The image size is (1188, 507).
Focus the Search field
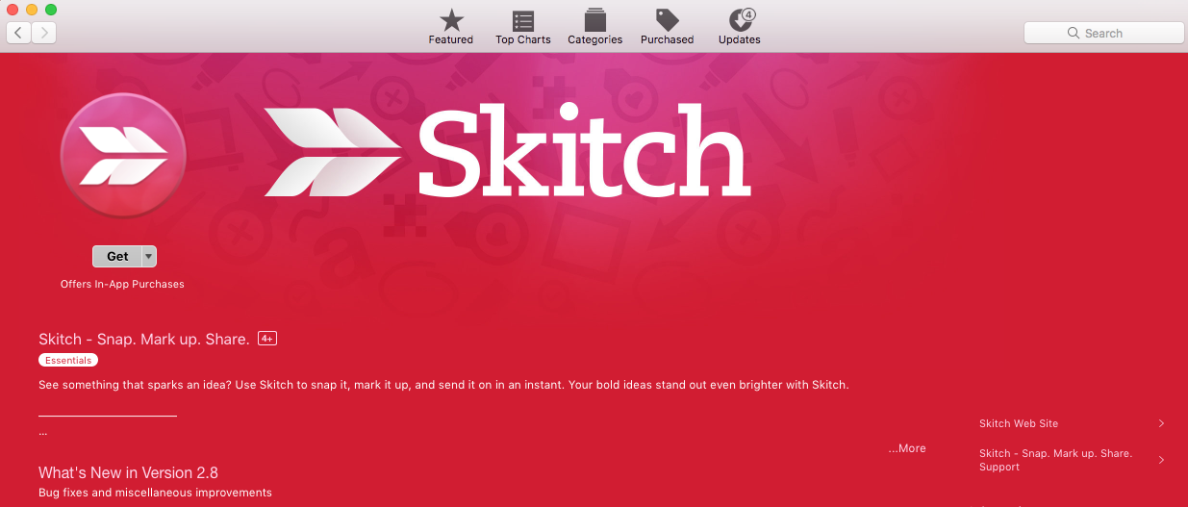pos(1103,33)
